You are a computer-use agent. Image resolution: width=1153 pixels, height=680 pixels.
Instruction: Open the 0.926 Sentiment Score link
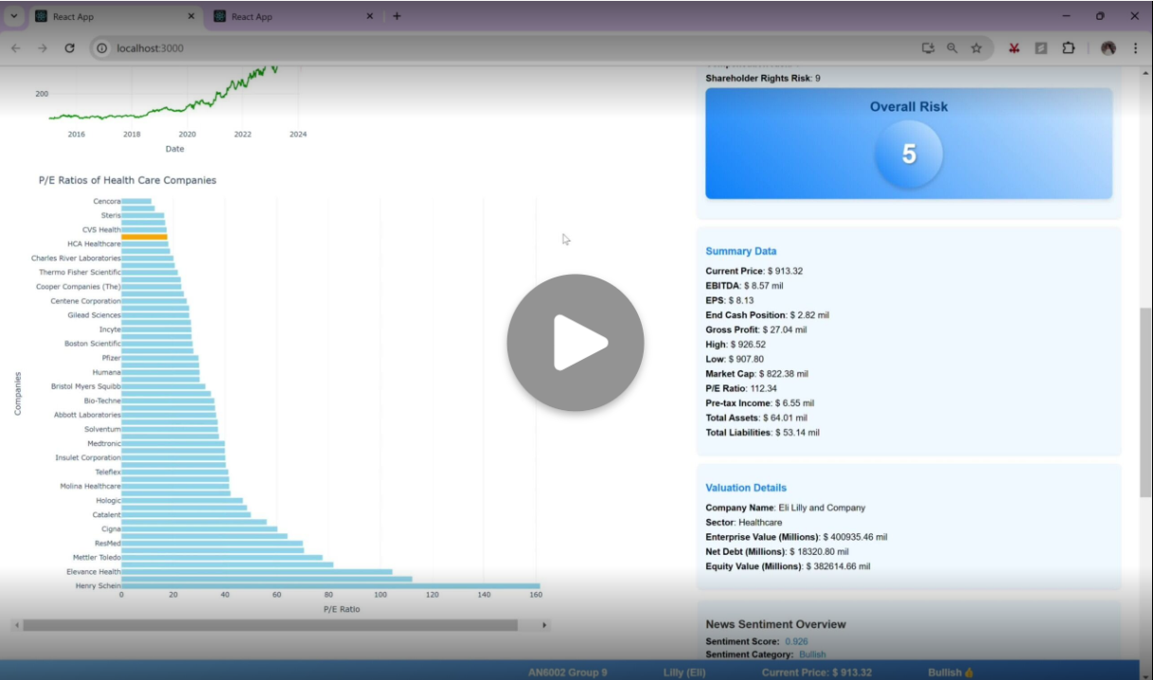(x=795, y=641)
